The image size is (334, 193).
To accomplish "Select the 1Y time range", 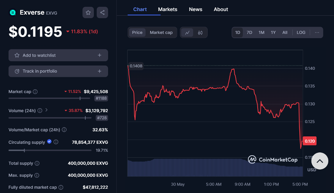I will (273, 32).
